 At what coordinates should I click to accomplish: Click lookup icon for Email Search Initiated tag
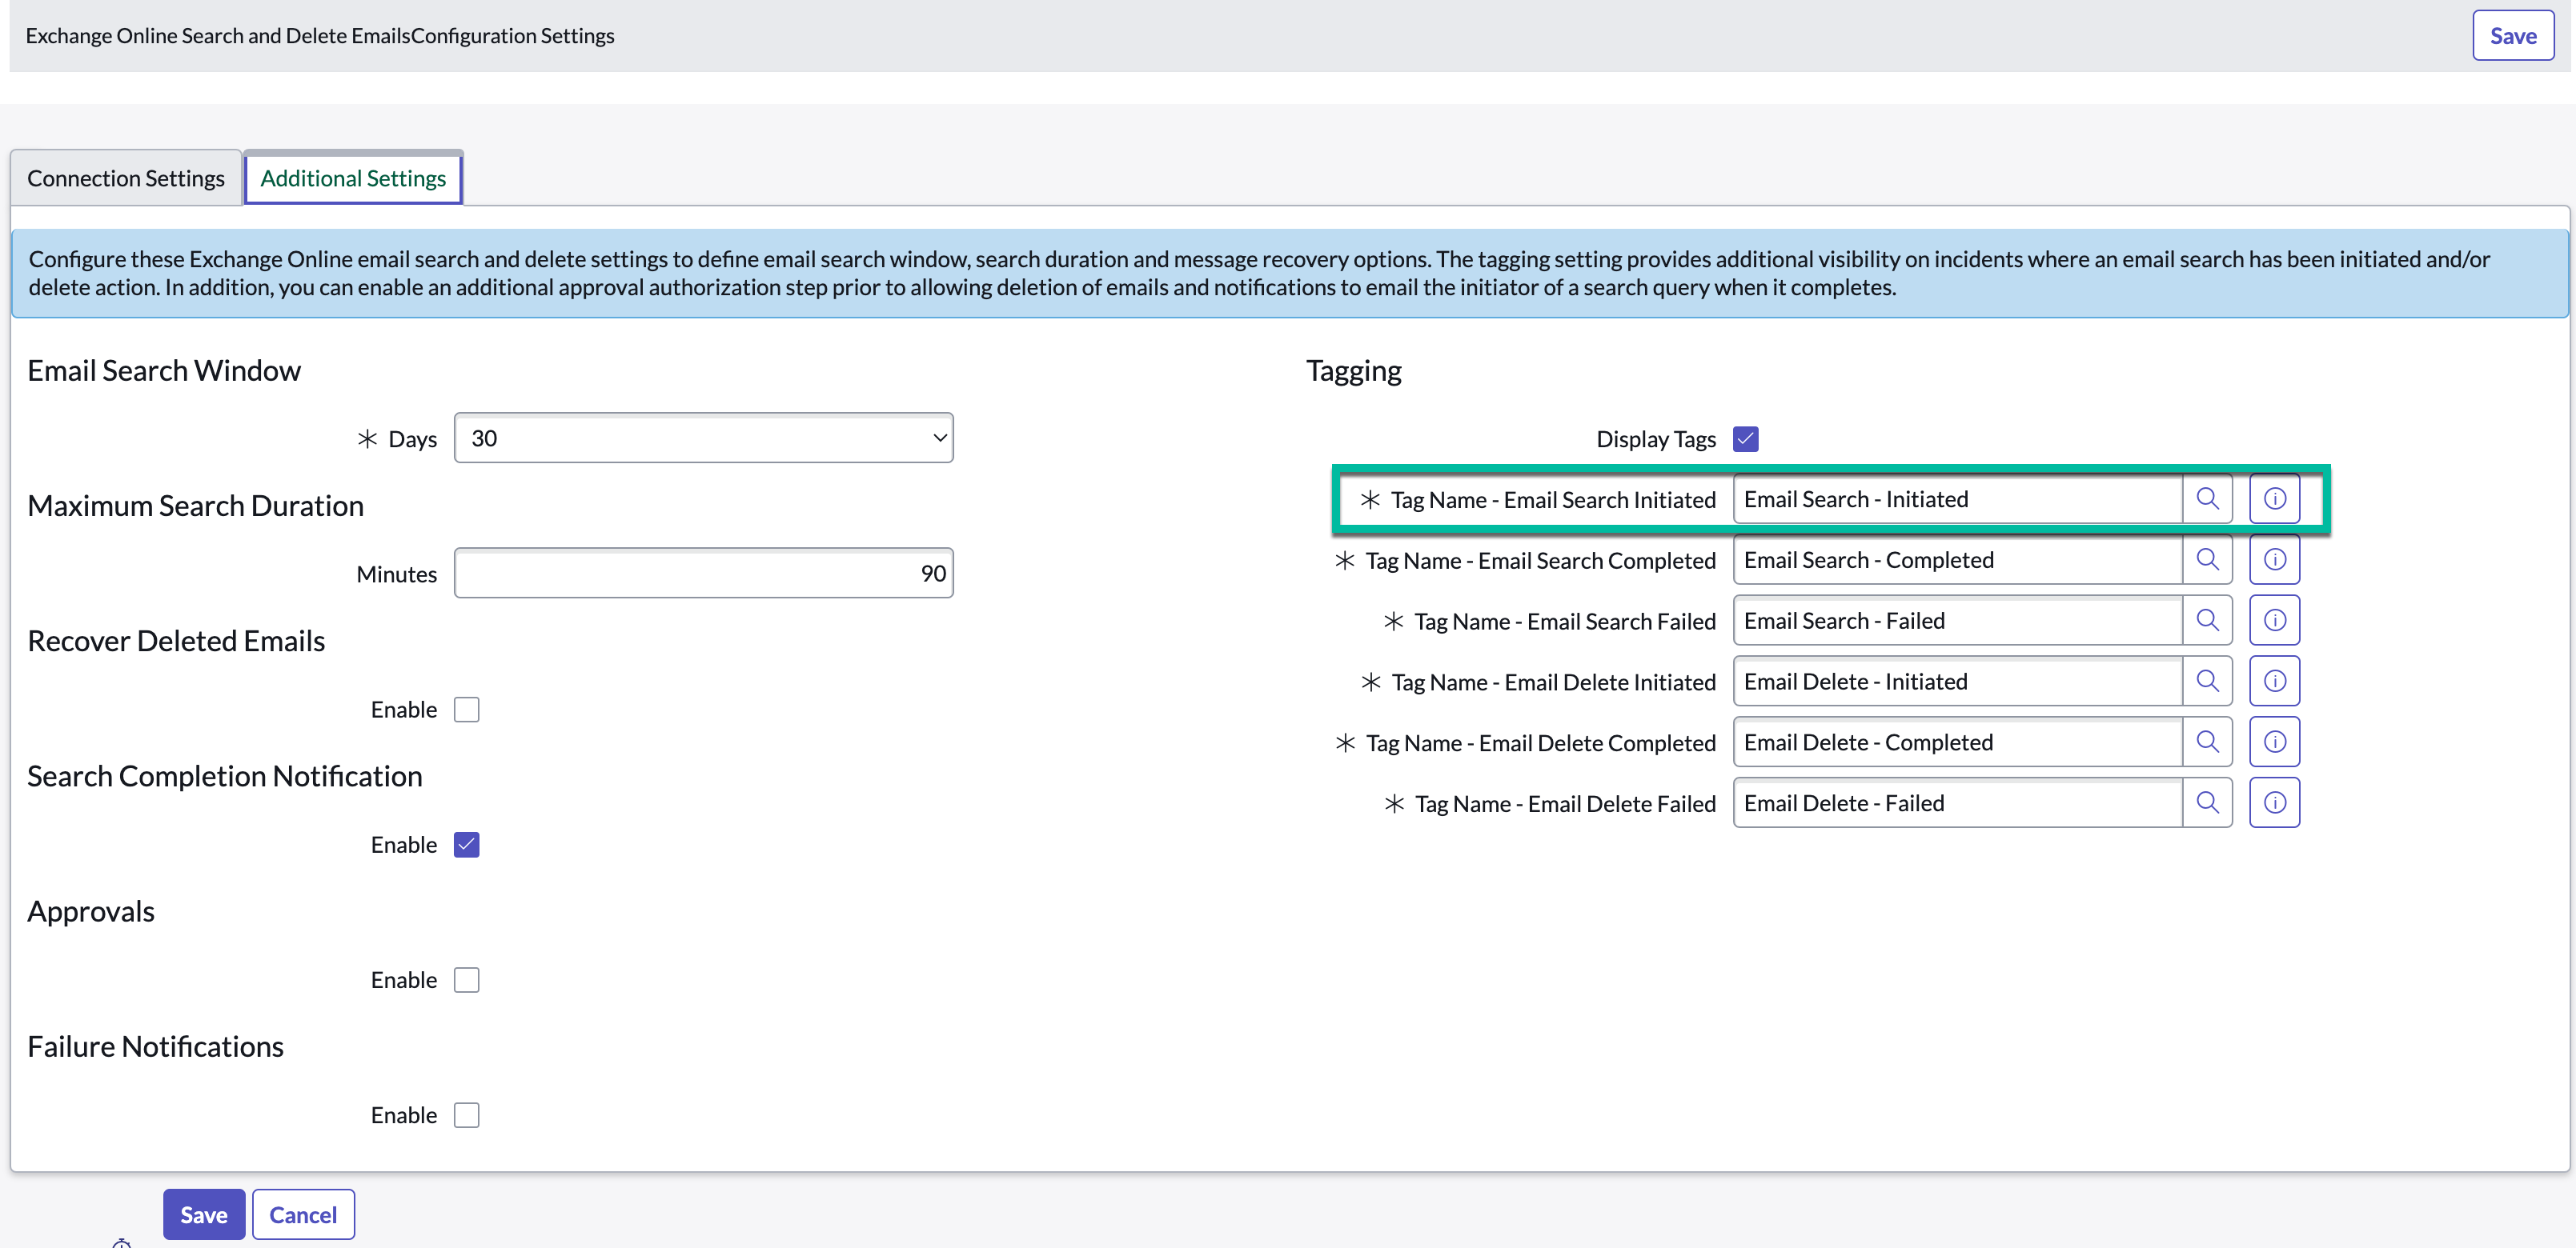point(2207,498)
